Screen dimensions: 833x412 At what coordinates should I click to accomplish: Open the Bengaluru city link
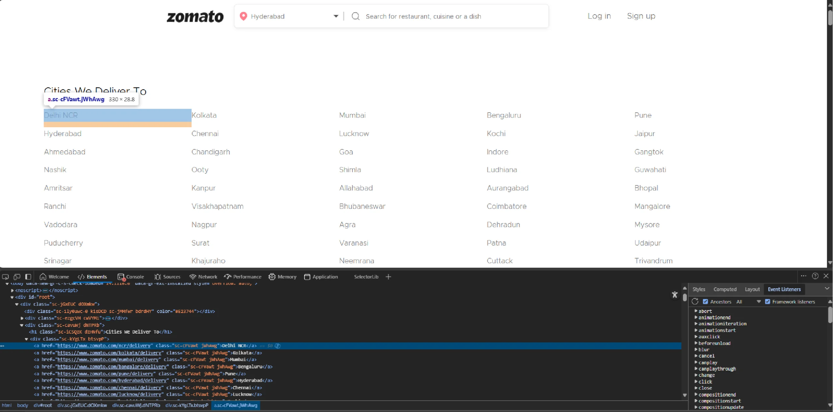504,115
